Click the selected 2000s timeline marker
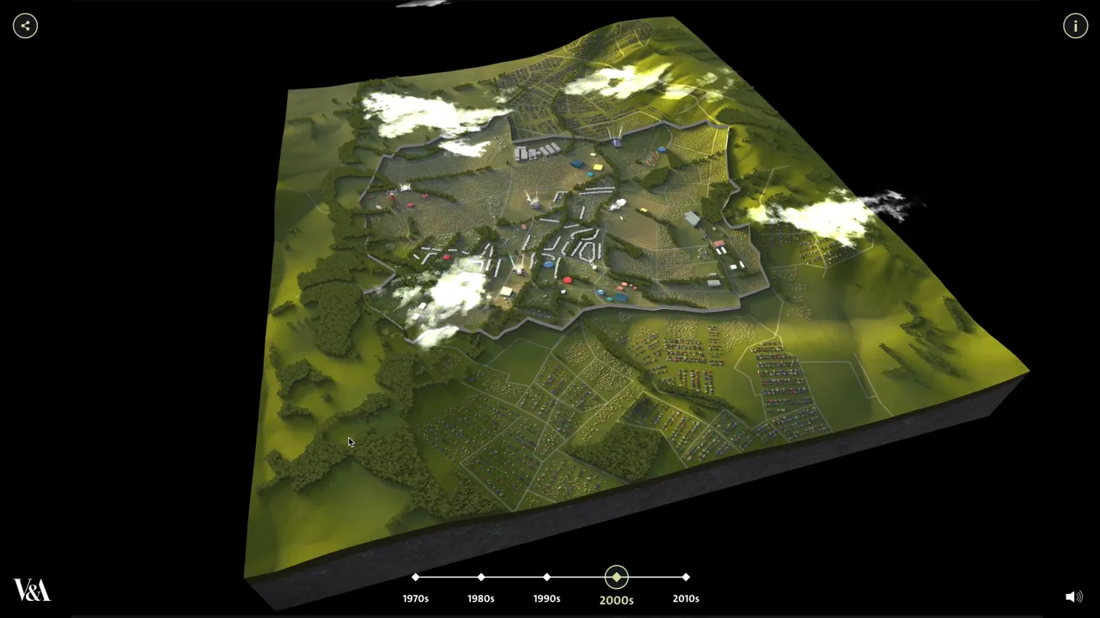Viewport: 1100px width, 618px height. tap(616, 577)
